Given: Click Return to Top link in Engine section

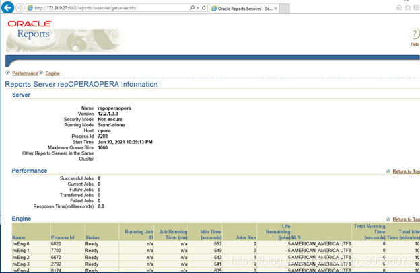Looking at the screenshot, I should coord(406,219).
